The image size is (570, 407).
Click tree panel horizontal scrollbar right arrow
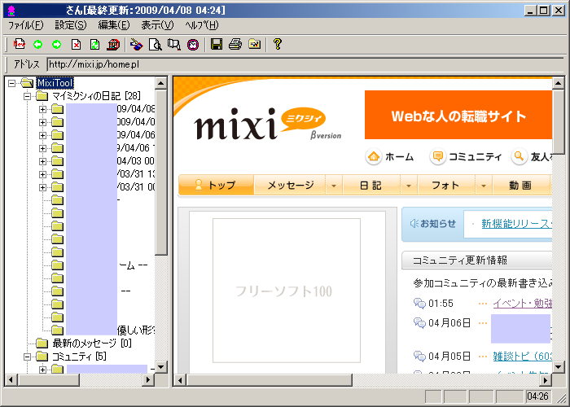click(x=148, y=380)
